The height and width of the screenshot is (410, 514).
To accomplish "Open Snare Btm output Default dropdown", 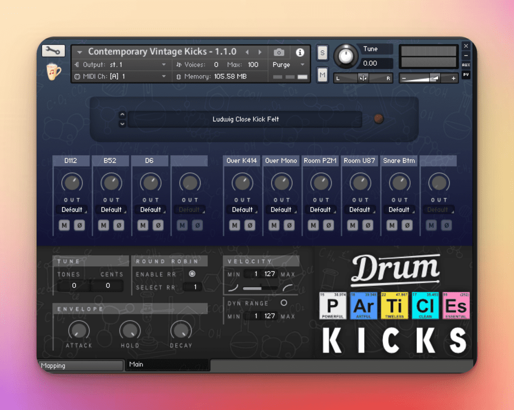I will point(399,210).
